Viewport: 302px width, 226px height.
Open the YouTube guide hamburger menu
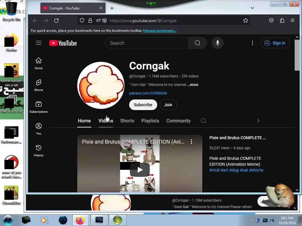(39, 43)
